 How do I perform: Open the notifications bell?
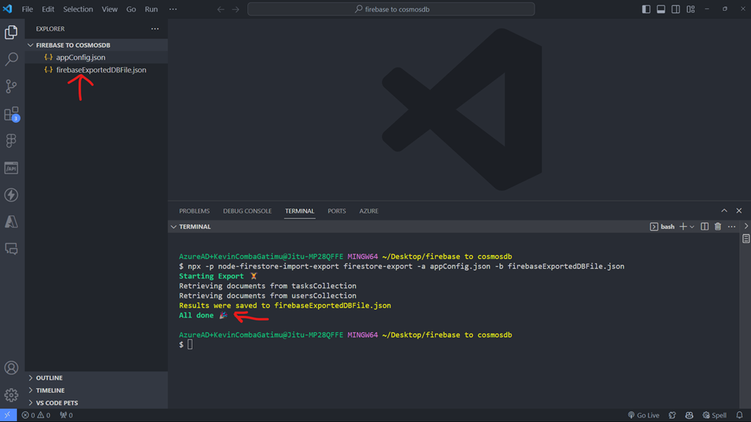[x=739, y=415]
